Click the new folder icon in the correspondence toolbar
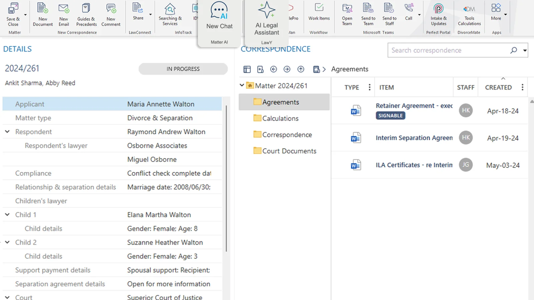Viewport: 534px width, 300px height. pos(260,69)
